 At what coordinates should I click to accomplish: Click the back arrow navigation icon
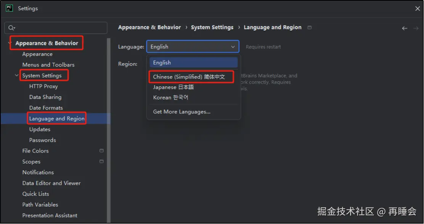[x=405, y=28]
